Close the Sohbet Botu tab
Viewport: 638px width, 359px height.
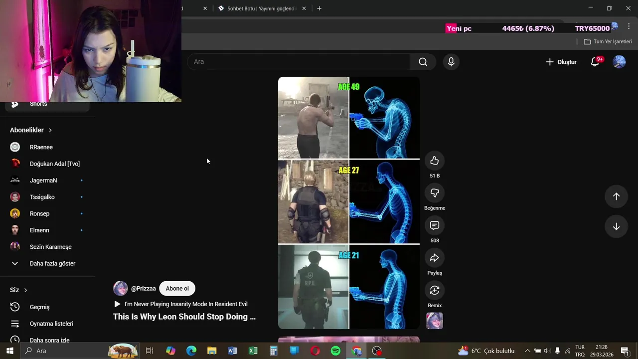(x=304, y=8)
